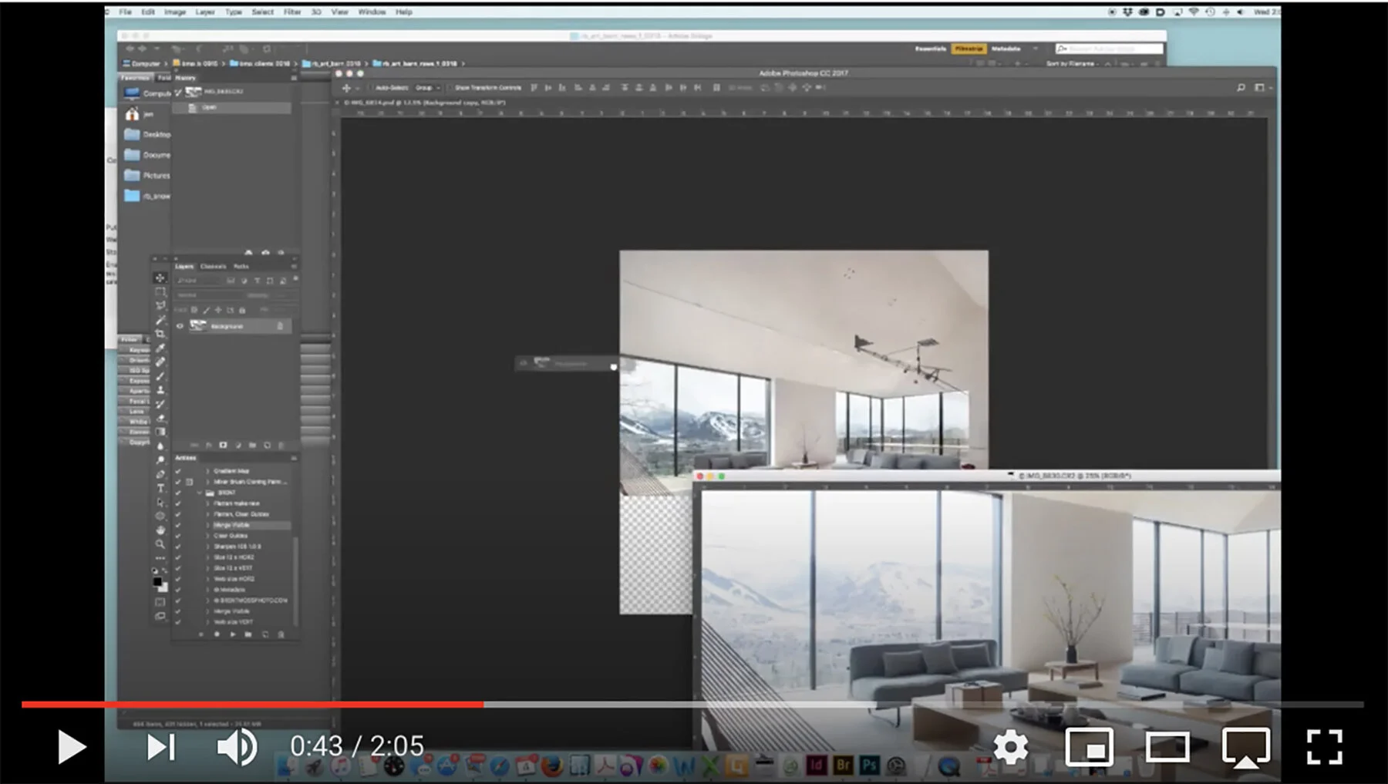This screenshot has width=1388, height=784.
Task: Select the Eraser tool
Action: (x=160, y=418)
